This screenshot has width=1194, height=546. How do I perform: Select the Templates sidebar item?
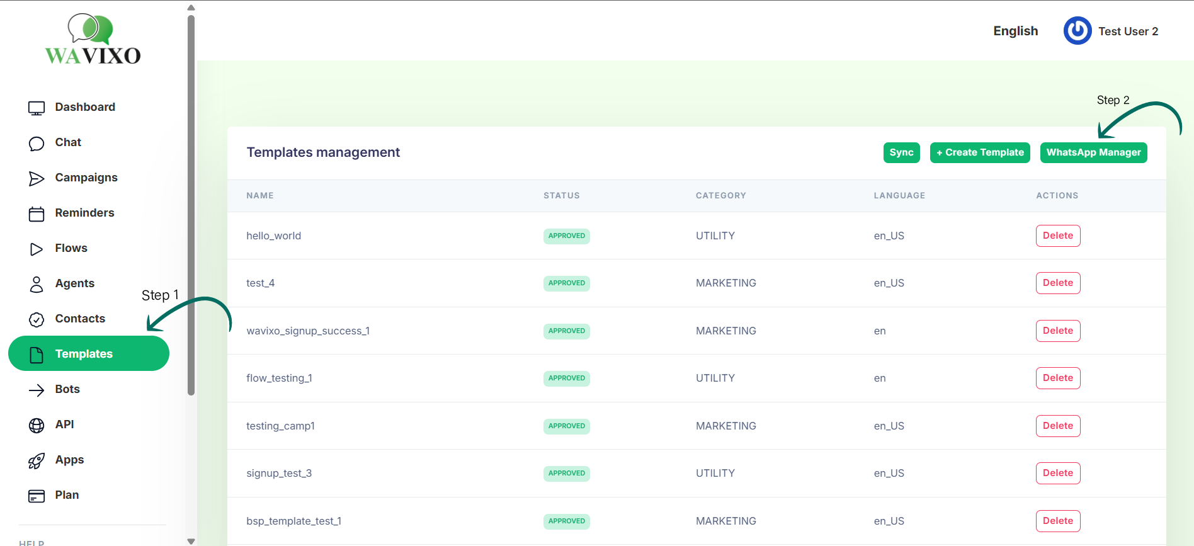(x=88, y=353)
